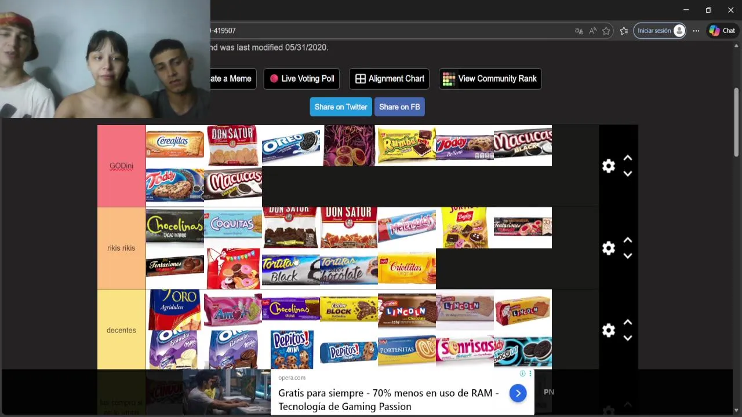Select the Tortitas Black image
742x417 pixels.
tap(291, 269)
